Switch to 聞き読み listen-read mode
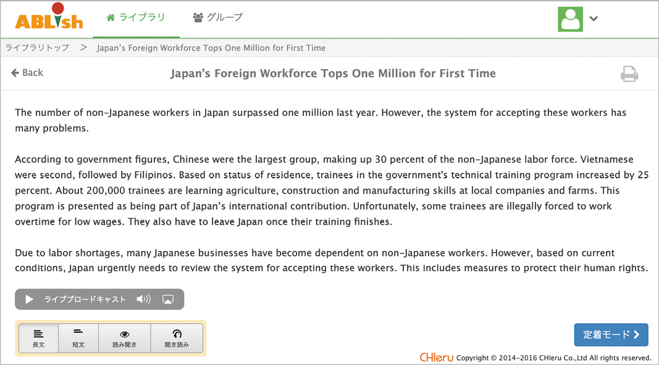This screenshot has height=365, width=659. 177,338
